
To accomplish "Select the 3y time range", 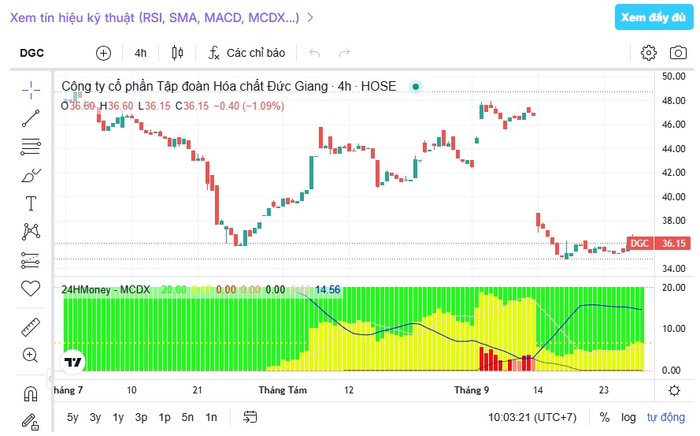I will click(x=95, y=417).
